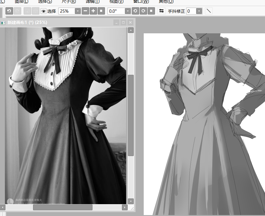Flip the canvas horizontally
This screenshot has width=265, height=216.
coord(161,11)
